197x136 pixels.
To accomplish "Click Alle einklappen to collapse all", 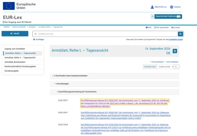I will tap(172, 62).
